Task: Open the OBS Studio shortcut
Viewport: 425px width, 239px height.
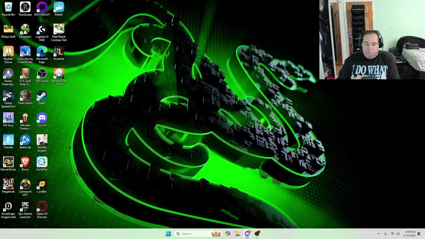Action: [42, 75]
